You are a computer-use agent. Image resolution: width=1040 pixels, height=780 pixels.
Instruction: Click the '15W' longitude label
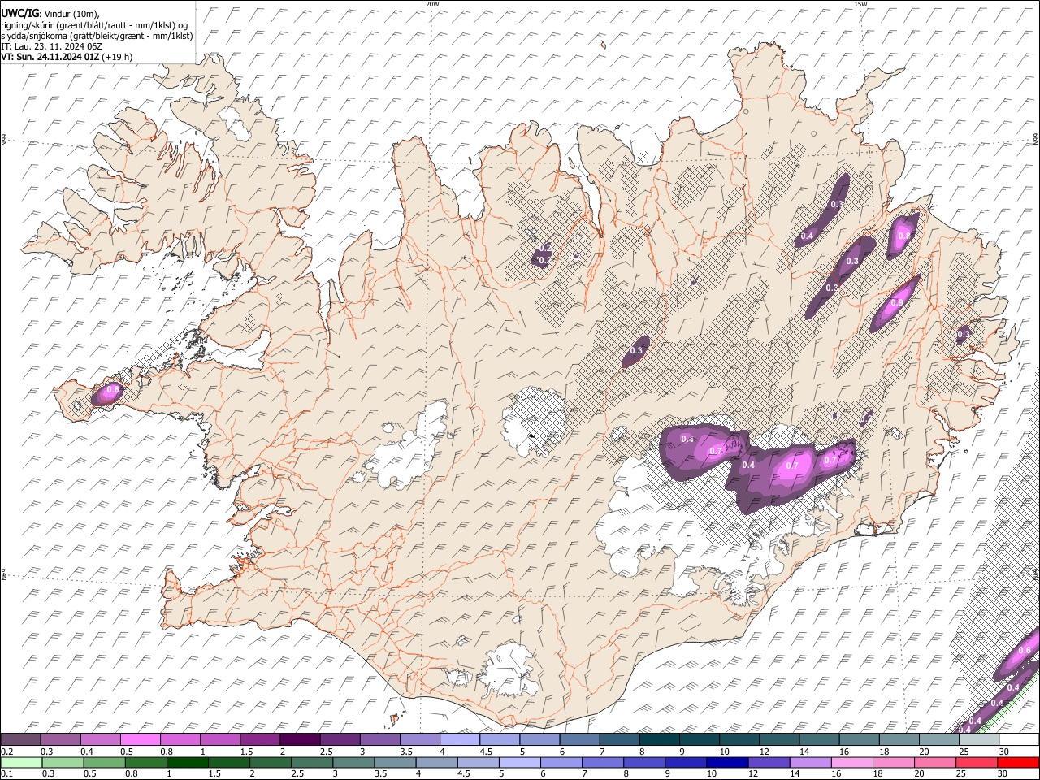[x=860, y=4]
